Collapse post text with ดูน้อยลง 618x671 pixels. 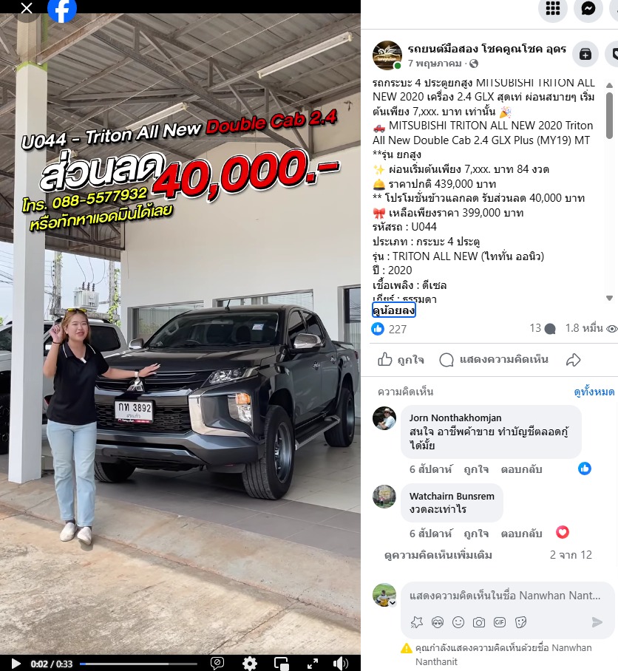[394, 310]
